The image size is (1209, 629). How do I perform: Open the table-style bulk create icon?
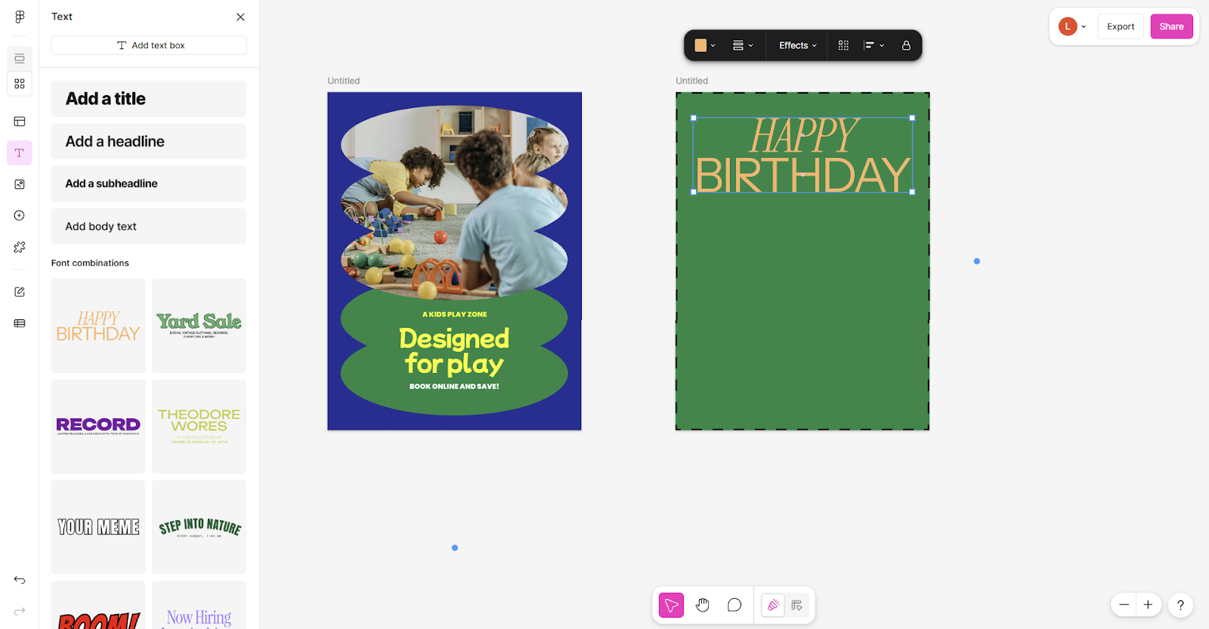pos(20,323)
